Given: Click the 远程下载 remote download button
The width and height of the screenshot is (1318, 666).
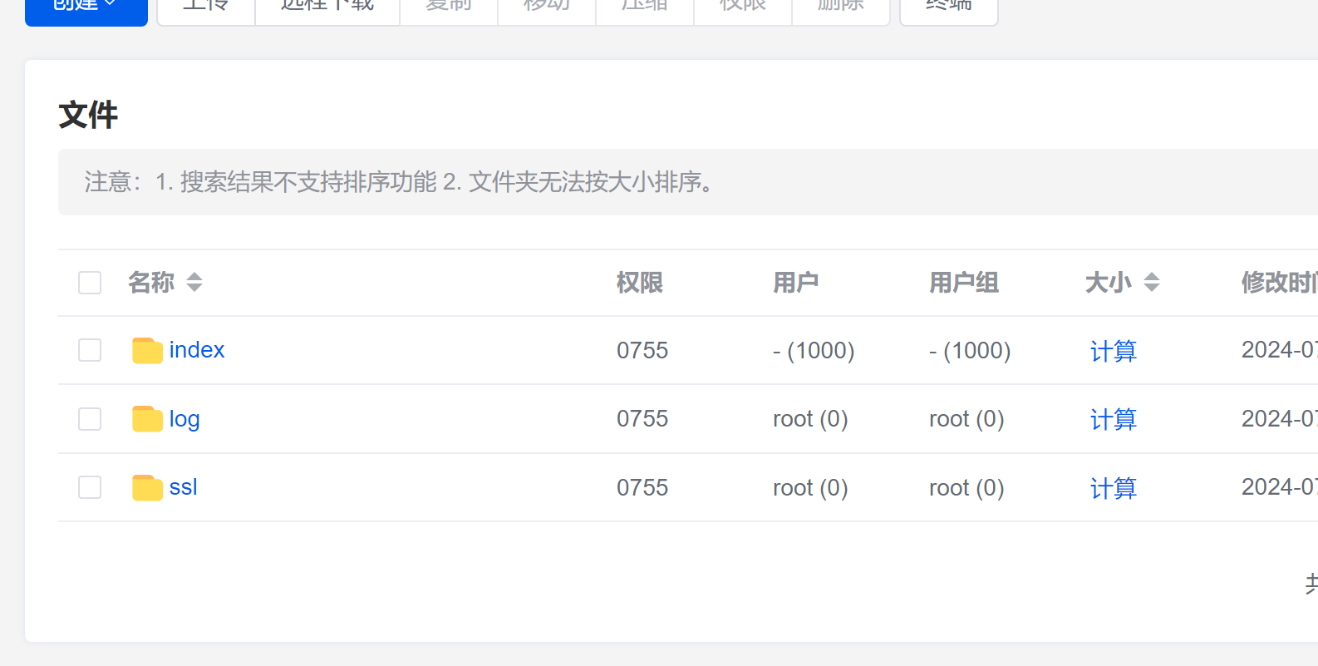Looking at the screenshot, I should pyautogui.click(x=327, y=8).
